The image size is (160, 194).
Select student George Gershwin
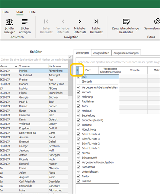(34, 146)
